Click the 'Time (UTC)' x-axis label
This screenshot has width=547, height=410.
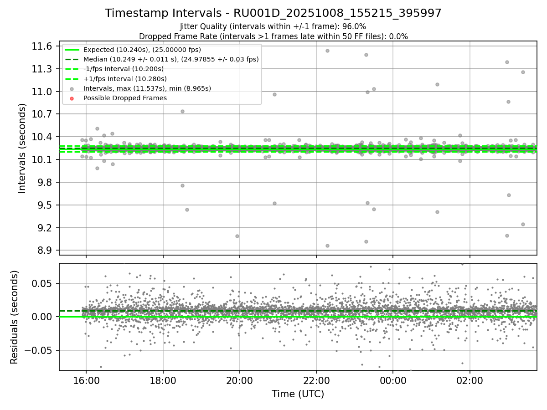[298, 394]
